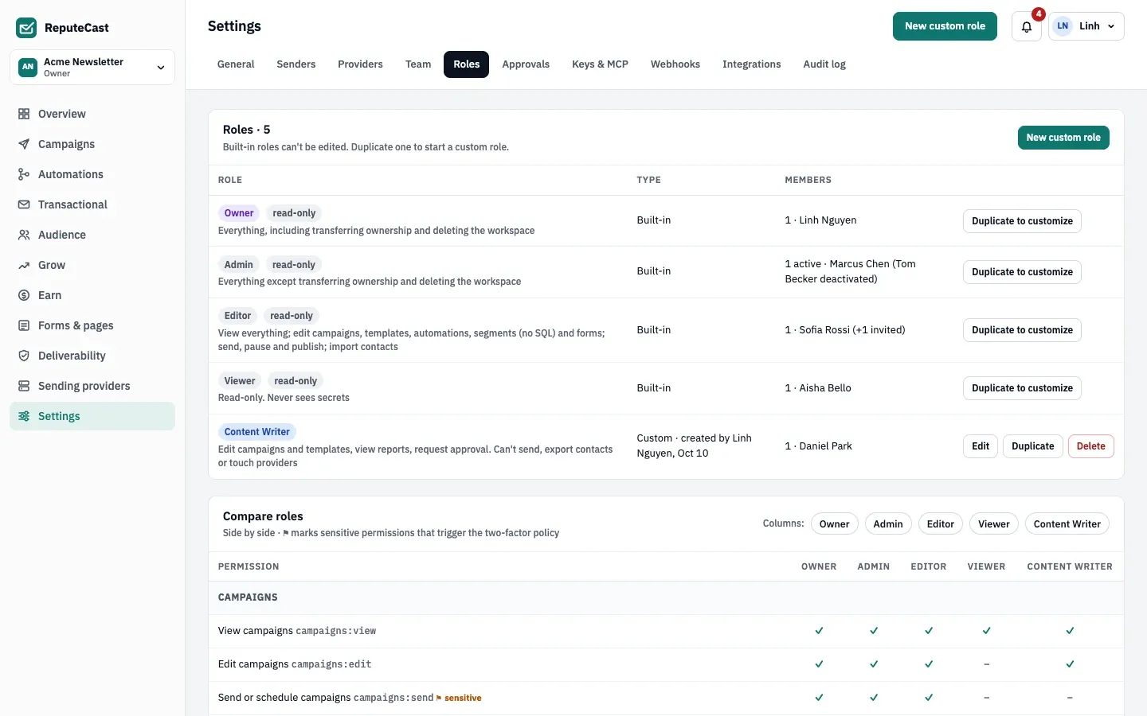The image size is (1147, 716).
Task: Toggle the Content Writer column chip
Action: point(1067,523)
